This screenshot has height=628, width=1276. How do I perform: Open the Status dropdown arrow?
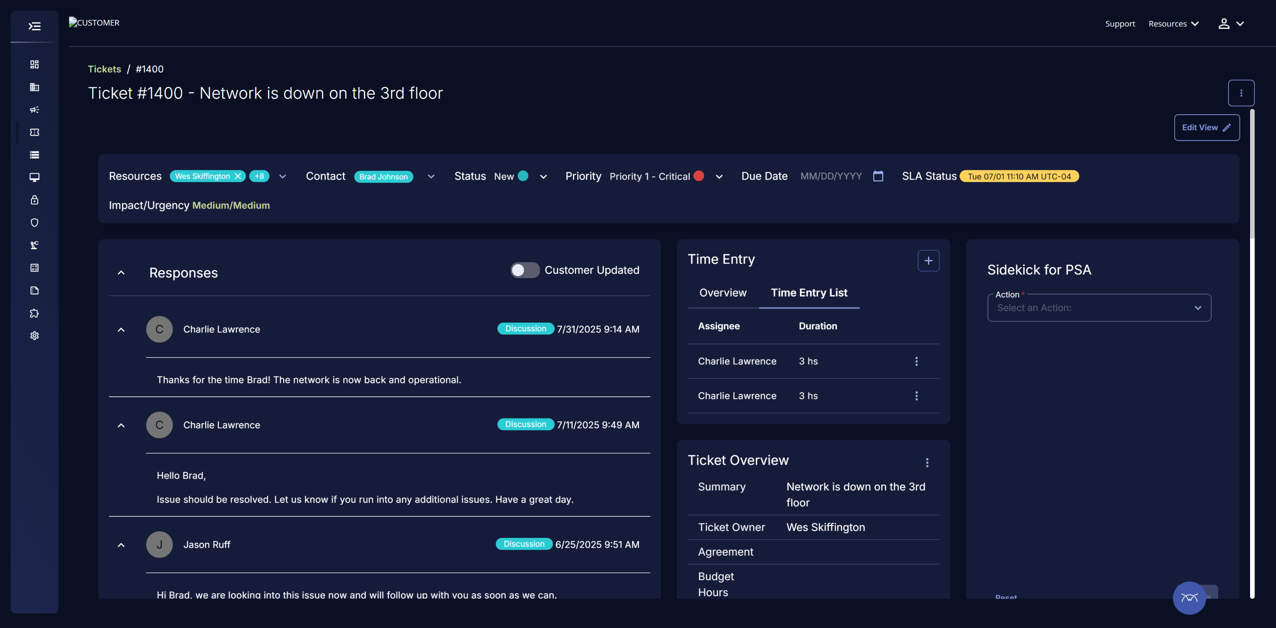point(543,177)
